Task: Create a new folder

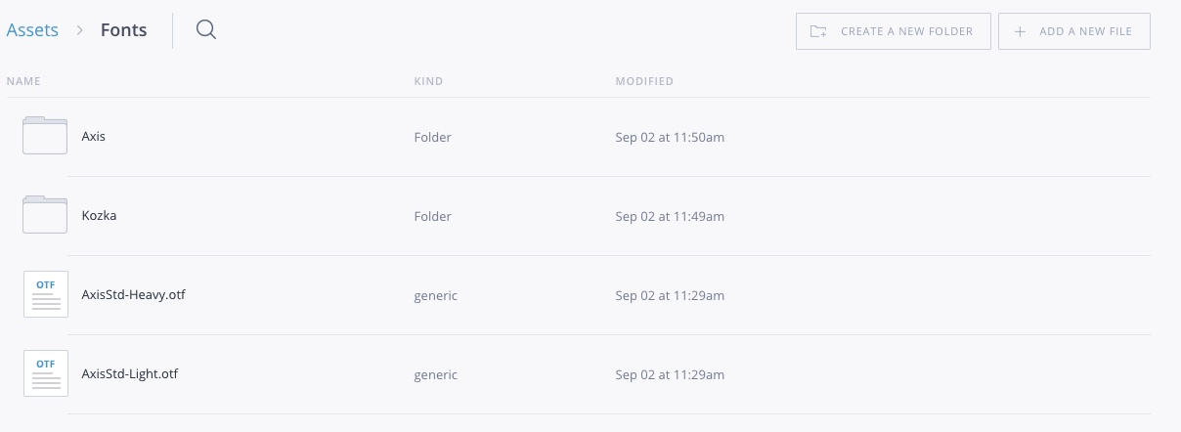Action: coord(894,31)
